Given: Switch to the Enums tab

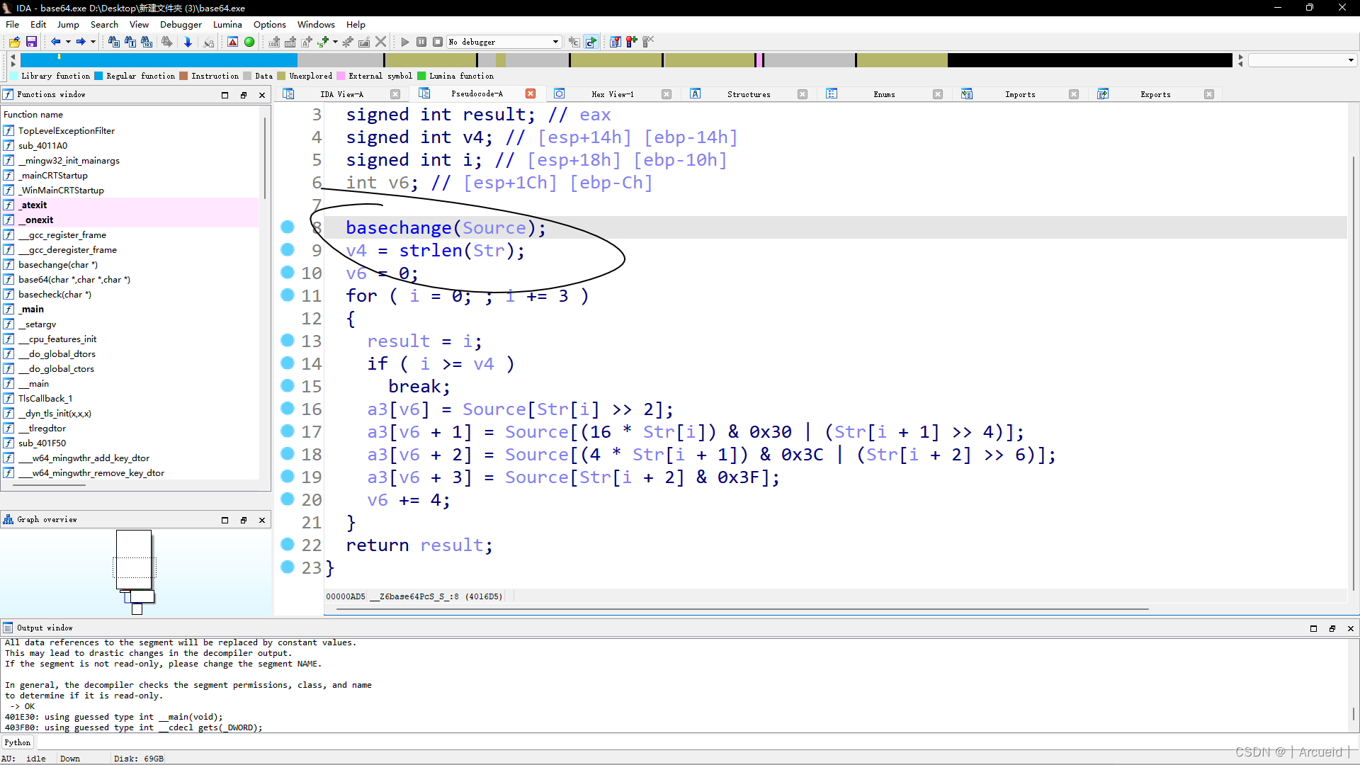Looking at the screenshot, I should (x=884, y=94).
